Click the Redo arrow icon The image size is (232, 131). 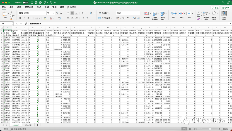pyautogui.click(x=51, y=2)
